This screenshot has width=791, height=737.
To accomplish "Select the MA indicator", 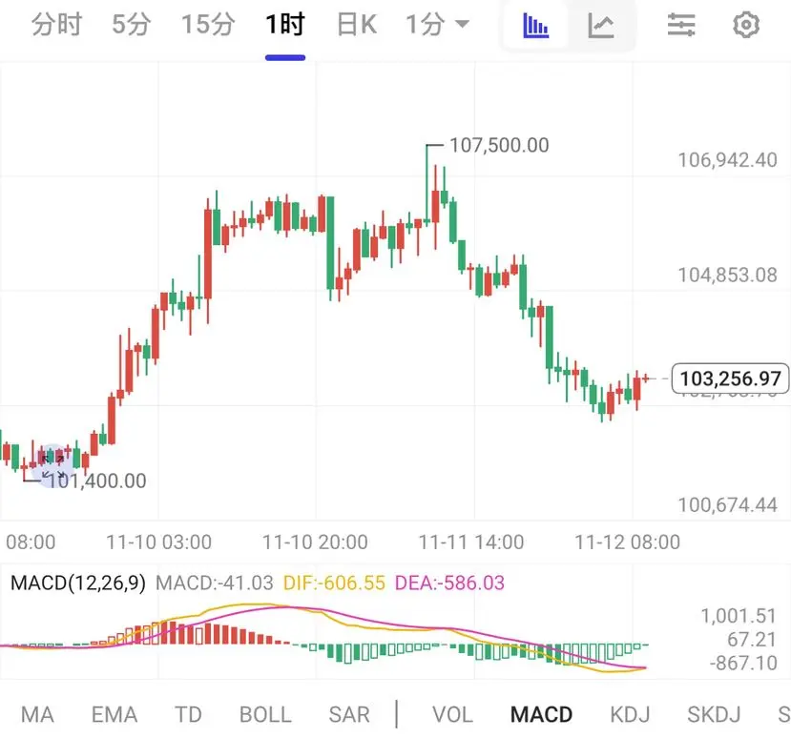I will pos(37,714).
